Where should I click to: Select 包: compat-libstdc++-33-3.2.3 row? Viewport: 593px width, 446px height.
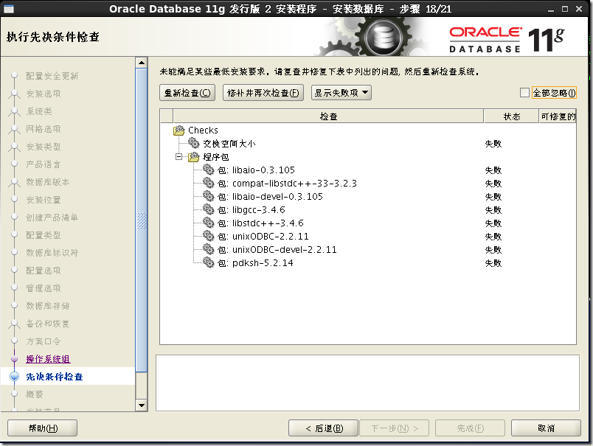coord(368,184)
